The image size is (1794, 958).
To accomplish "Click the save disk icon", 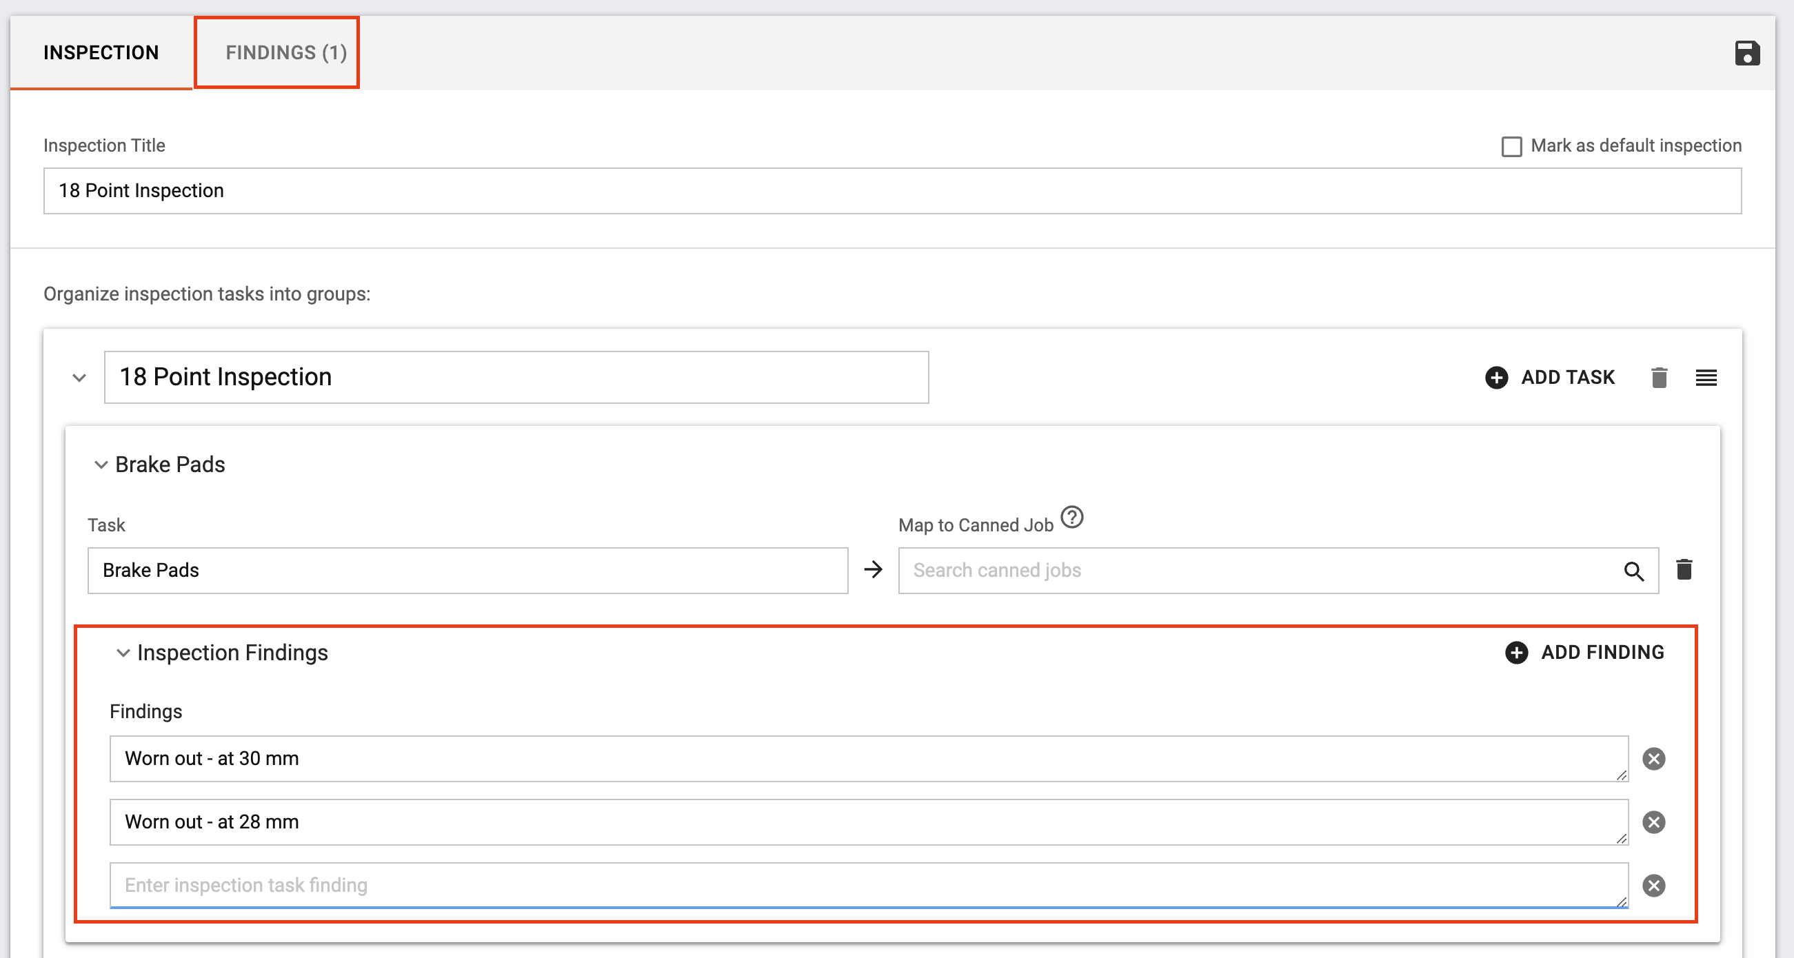I will 1746,53.
